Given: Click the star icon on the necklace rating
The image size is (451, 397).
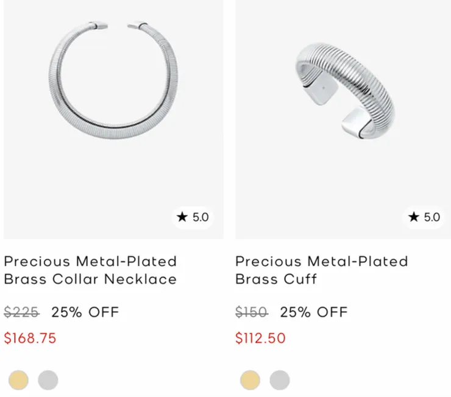Looking at the screenshot, I should pyautogui.click(x=182, y=217).
